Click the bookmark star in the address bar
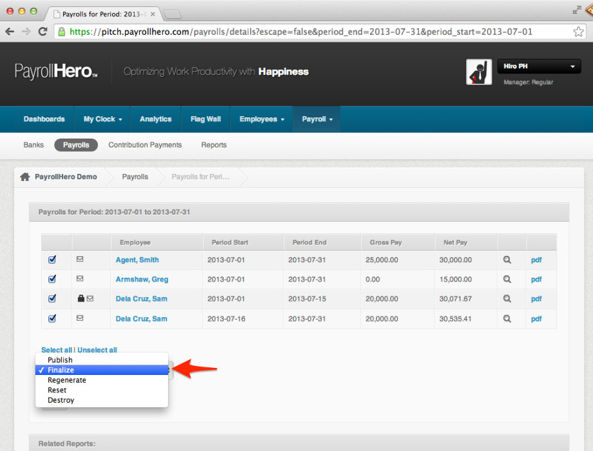Image resolution: width=593 pixels, height=451 pixels. click(x=579, y=30)
